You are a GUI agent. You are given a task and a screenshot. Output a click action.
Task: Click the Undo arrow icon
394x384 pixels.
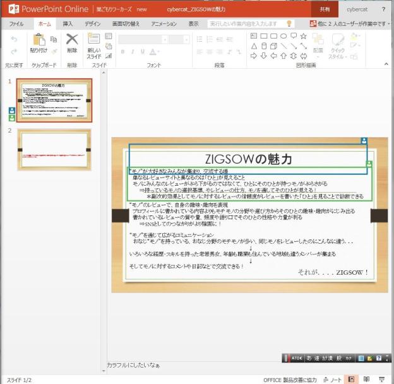pyautogui.click(x=14, y=39)
